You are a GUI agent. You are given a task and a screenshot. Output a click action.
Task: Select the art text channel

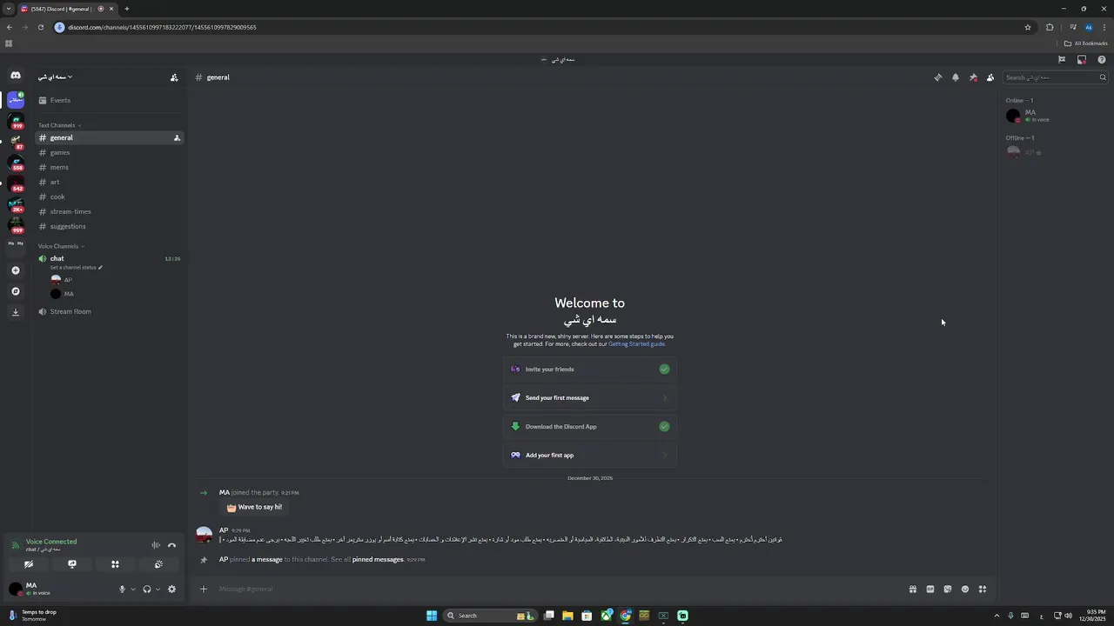109,182
